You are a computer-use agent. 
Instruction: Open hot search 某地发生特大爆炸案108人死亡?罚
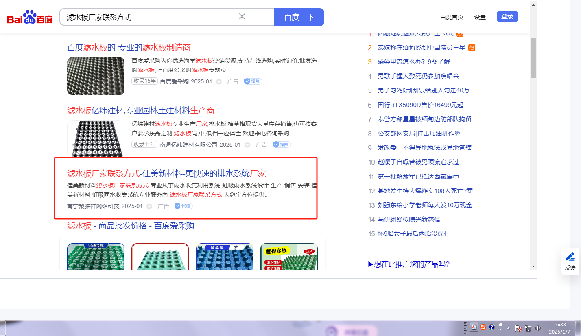pyautogui.click(x=425, y=191)
